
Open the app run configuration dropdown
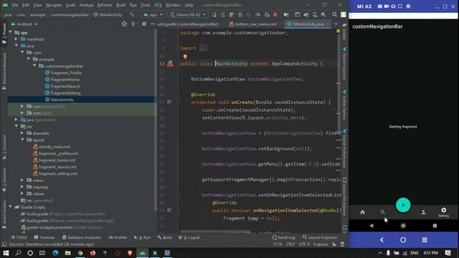[153, 14]
